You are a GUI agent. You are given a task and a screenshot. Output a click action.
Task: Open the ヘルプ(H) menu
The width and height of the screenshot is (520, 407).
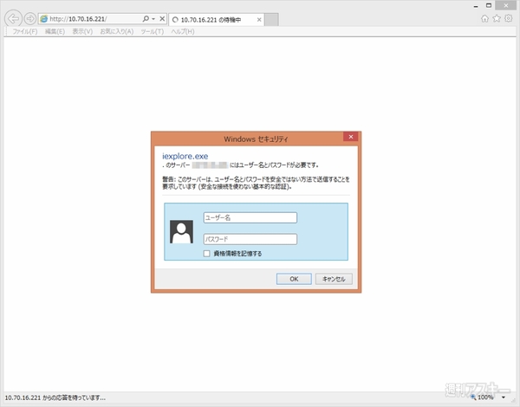(x=183, y=31)
